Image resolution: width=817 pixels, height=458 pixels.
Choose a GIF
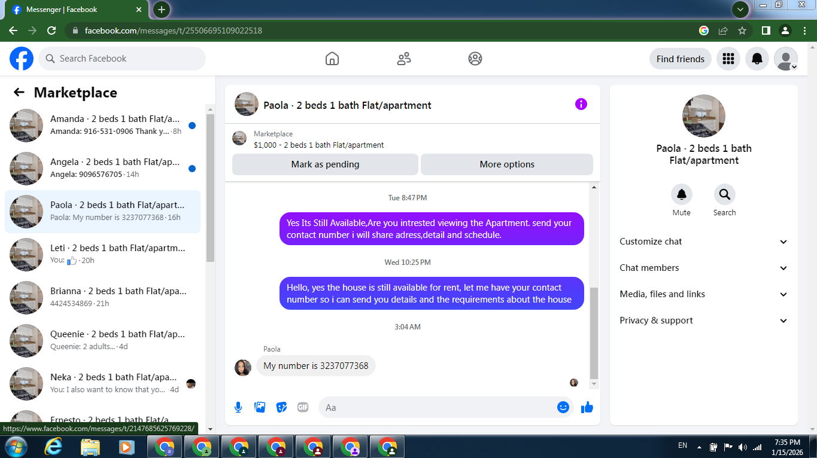tap(303, 407)
